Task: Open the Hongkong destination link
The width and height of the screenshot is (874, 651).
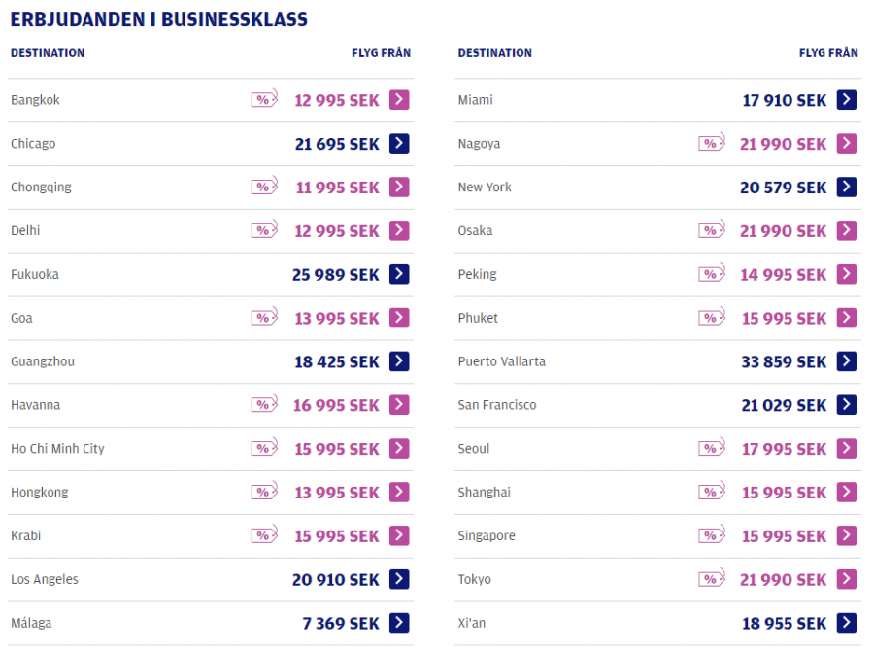Action: click(40, 492)
